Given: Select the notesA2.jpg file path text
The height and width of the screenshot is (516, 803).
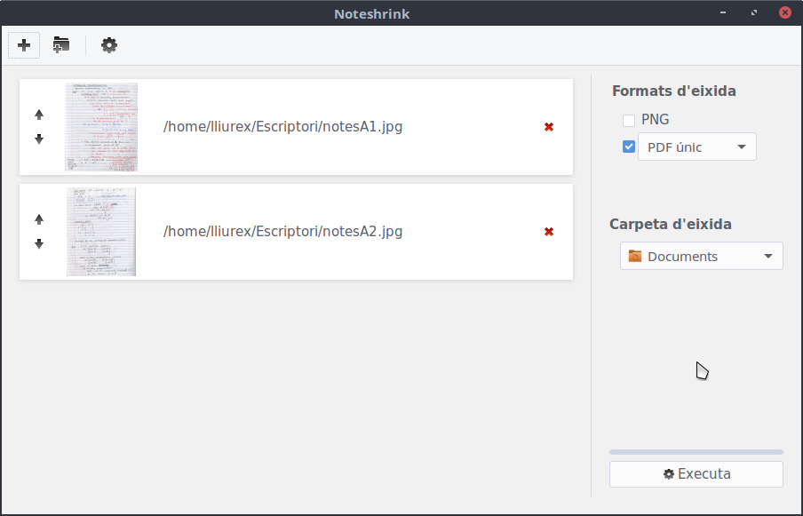Looking at the screenshot, I should [x=282, y=232].
